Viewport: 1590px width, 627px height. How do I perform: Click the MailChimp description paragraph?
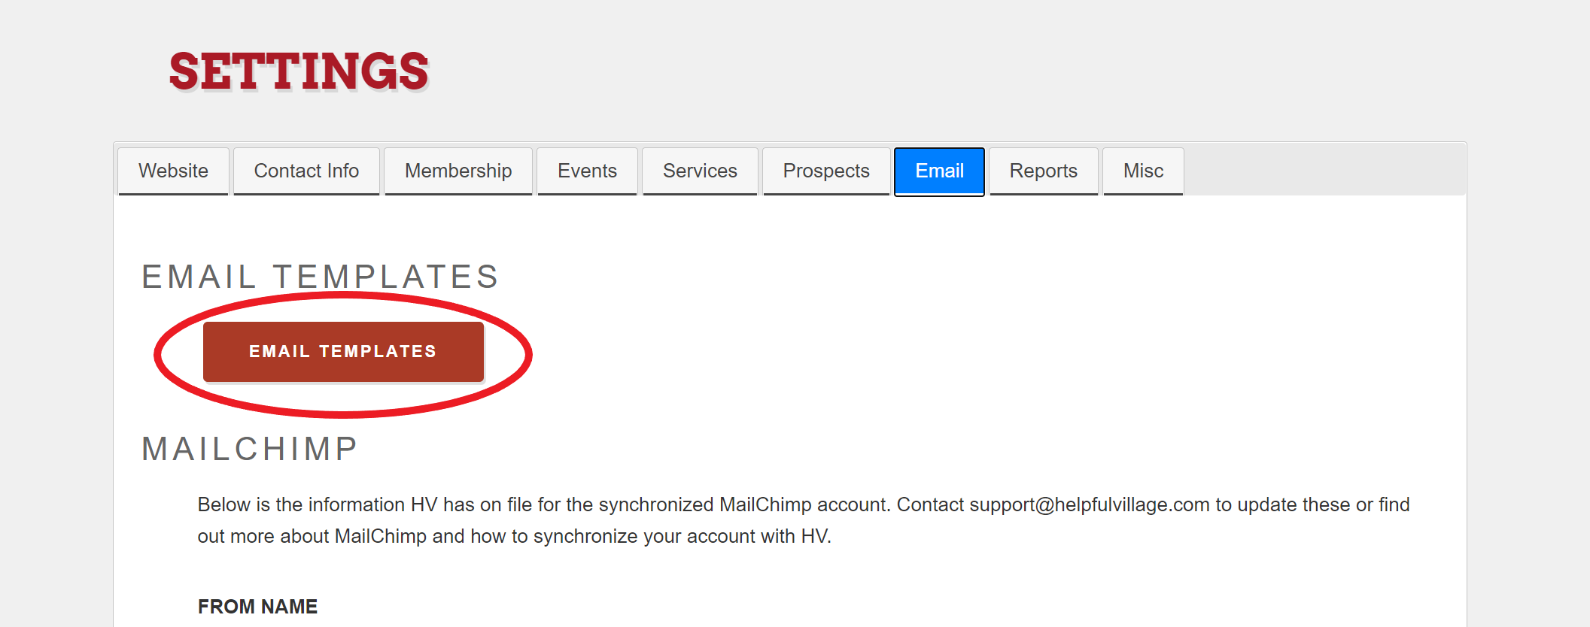(804, 520)
